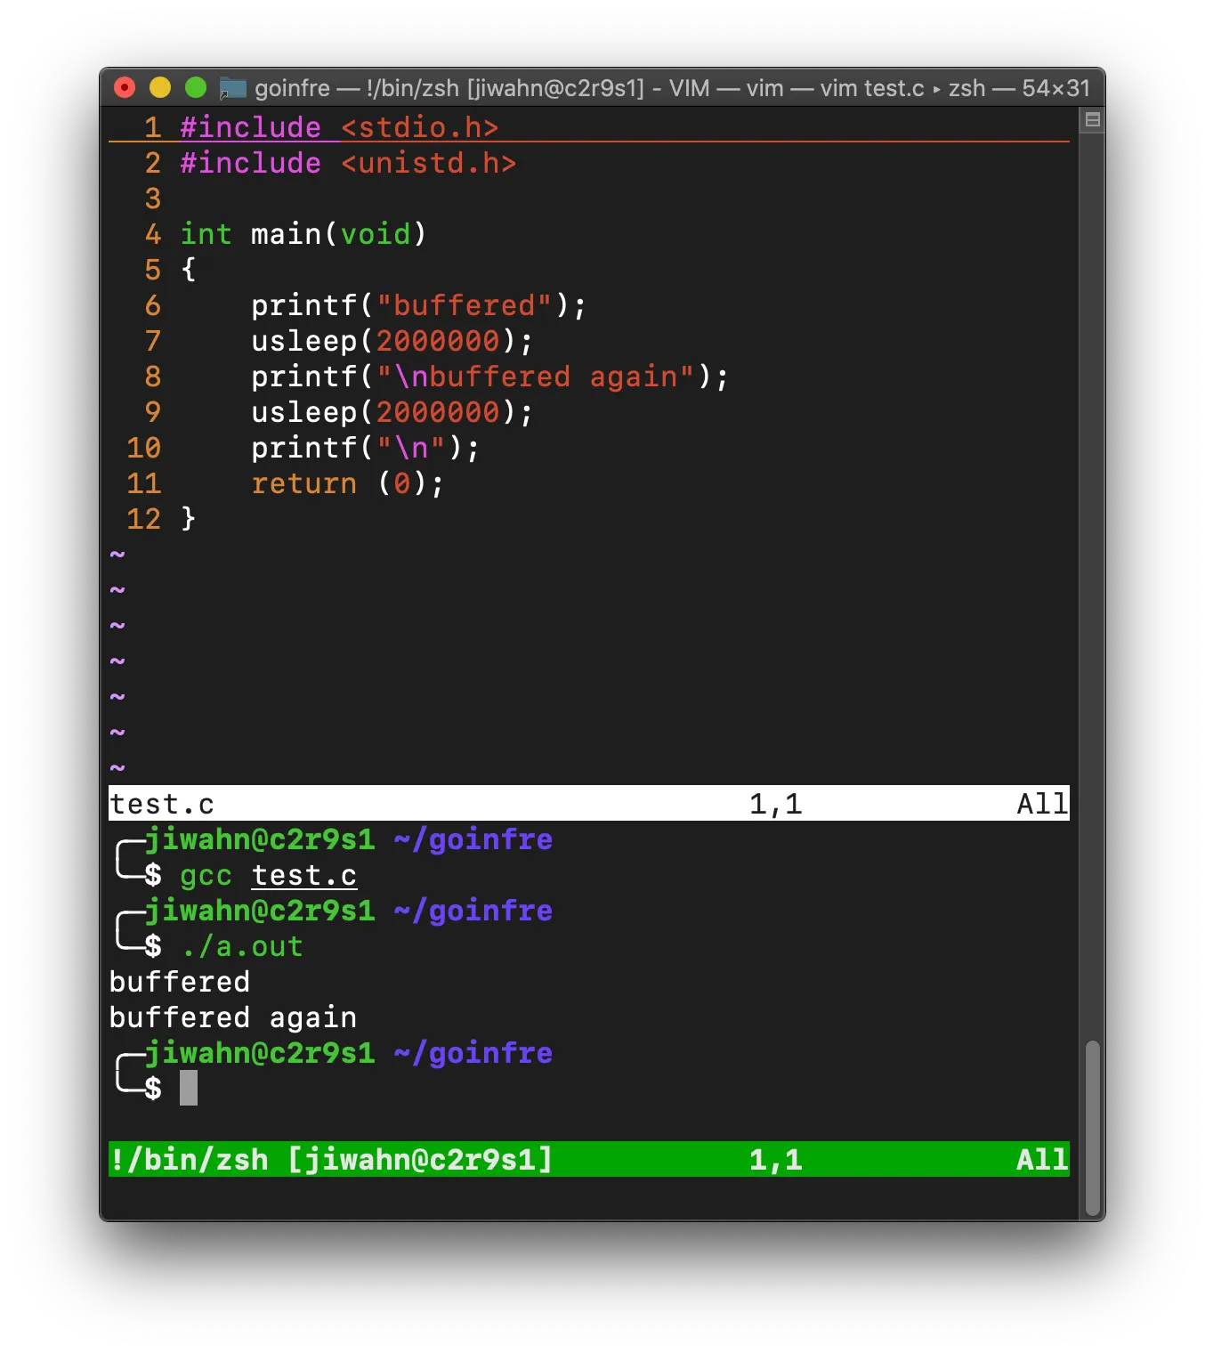Select the 'int' keyword before main
The height and width of the screenshot is (1353, 1205).
click(206, 234)
